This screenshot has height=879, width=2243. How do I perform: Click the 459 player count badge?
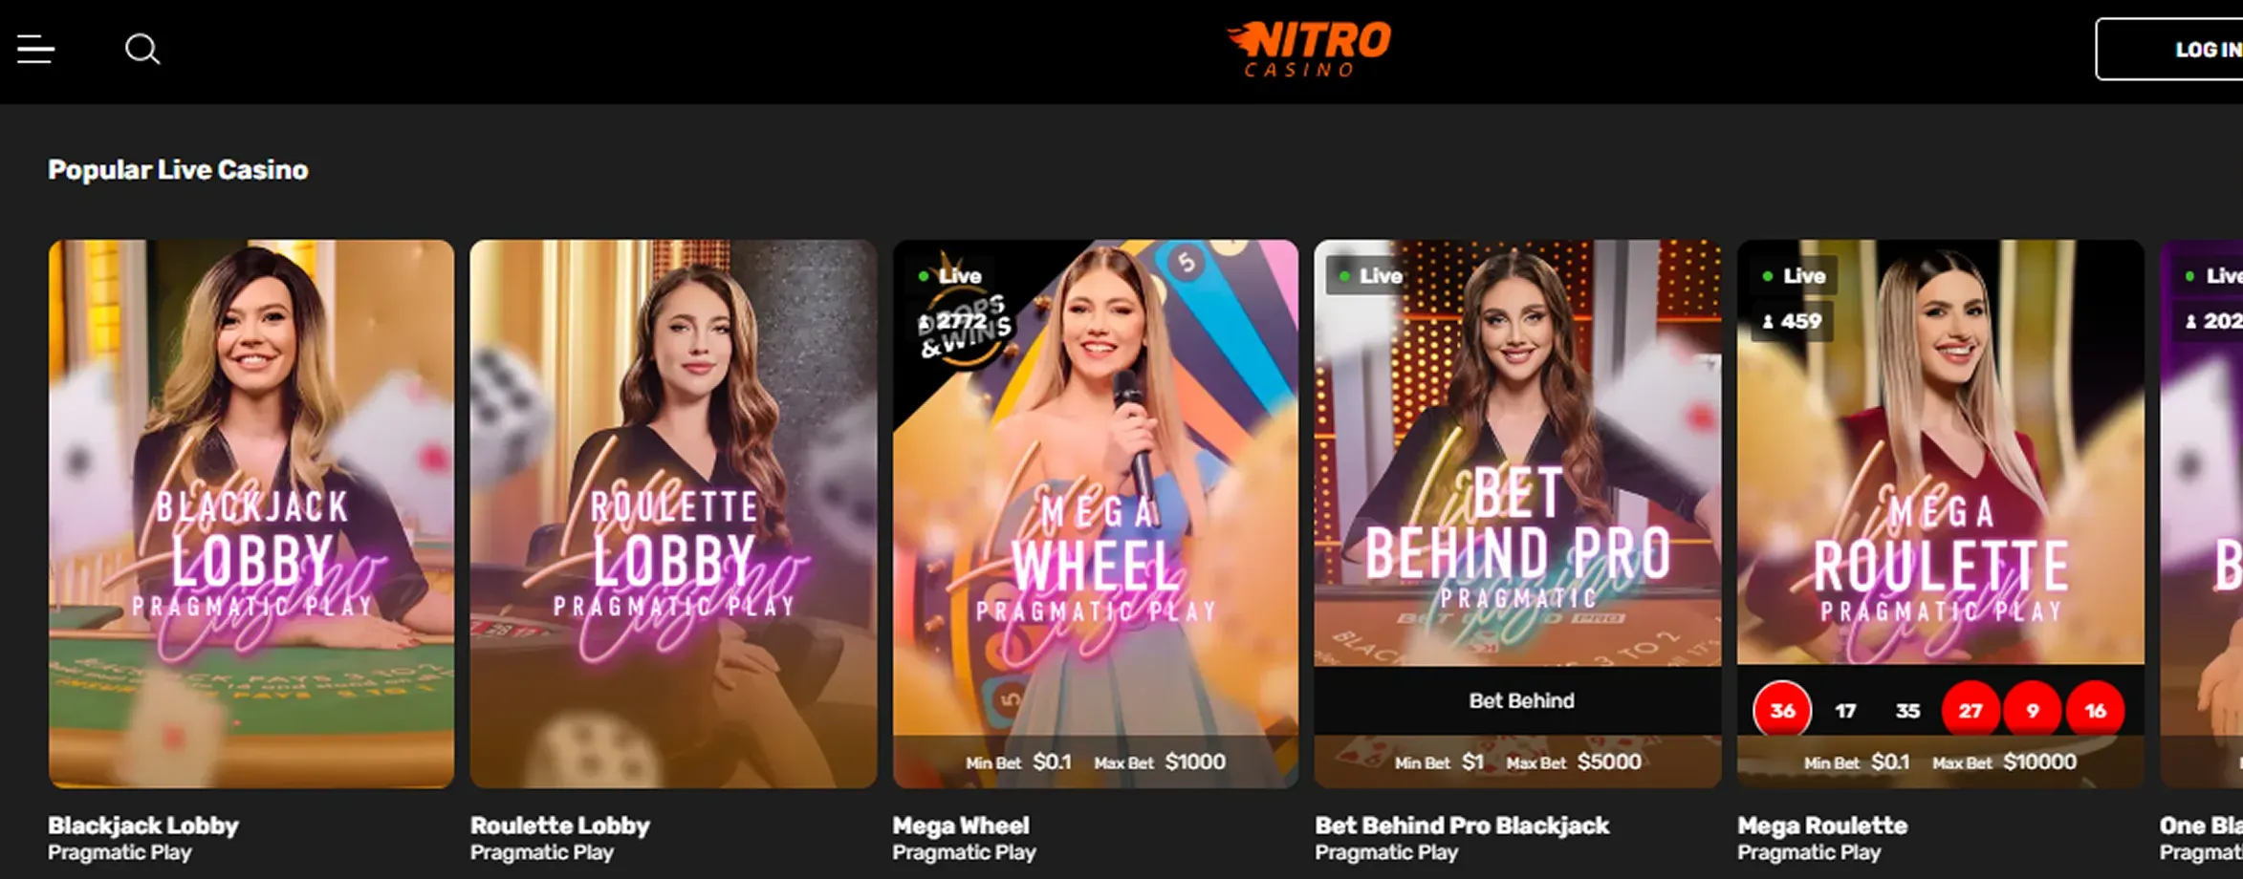1793,322
